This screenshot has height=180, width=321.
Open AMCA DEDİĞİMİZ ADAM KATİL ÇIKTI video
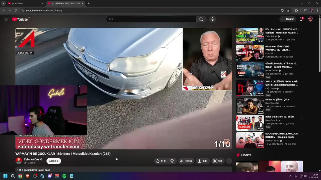point(282,83)
